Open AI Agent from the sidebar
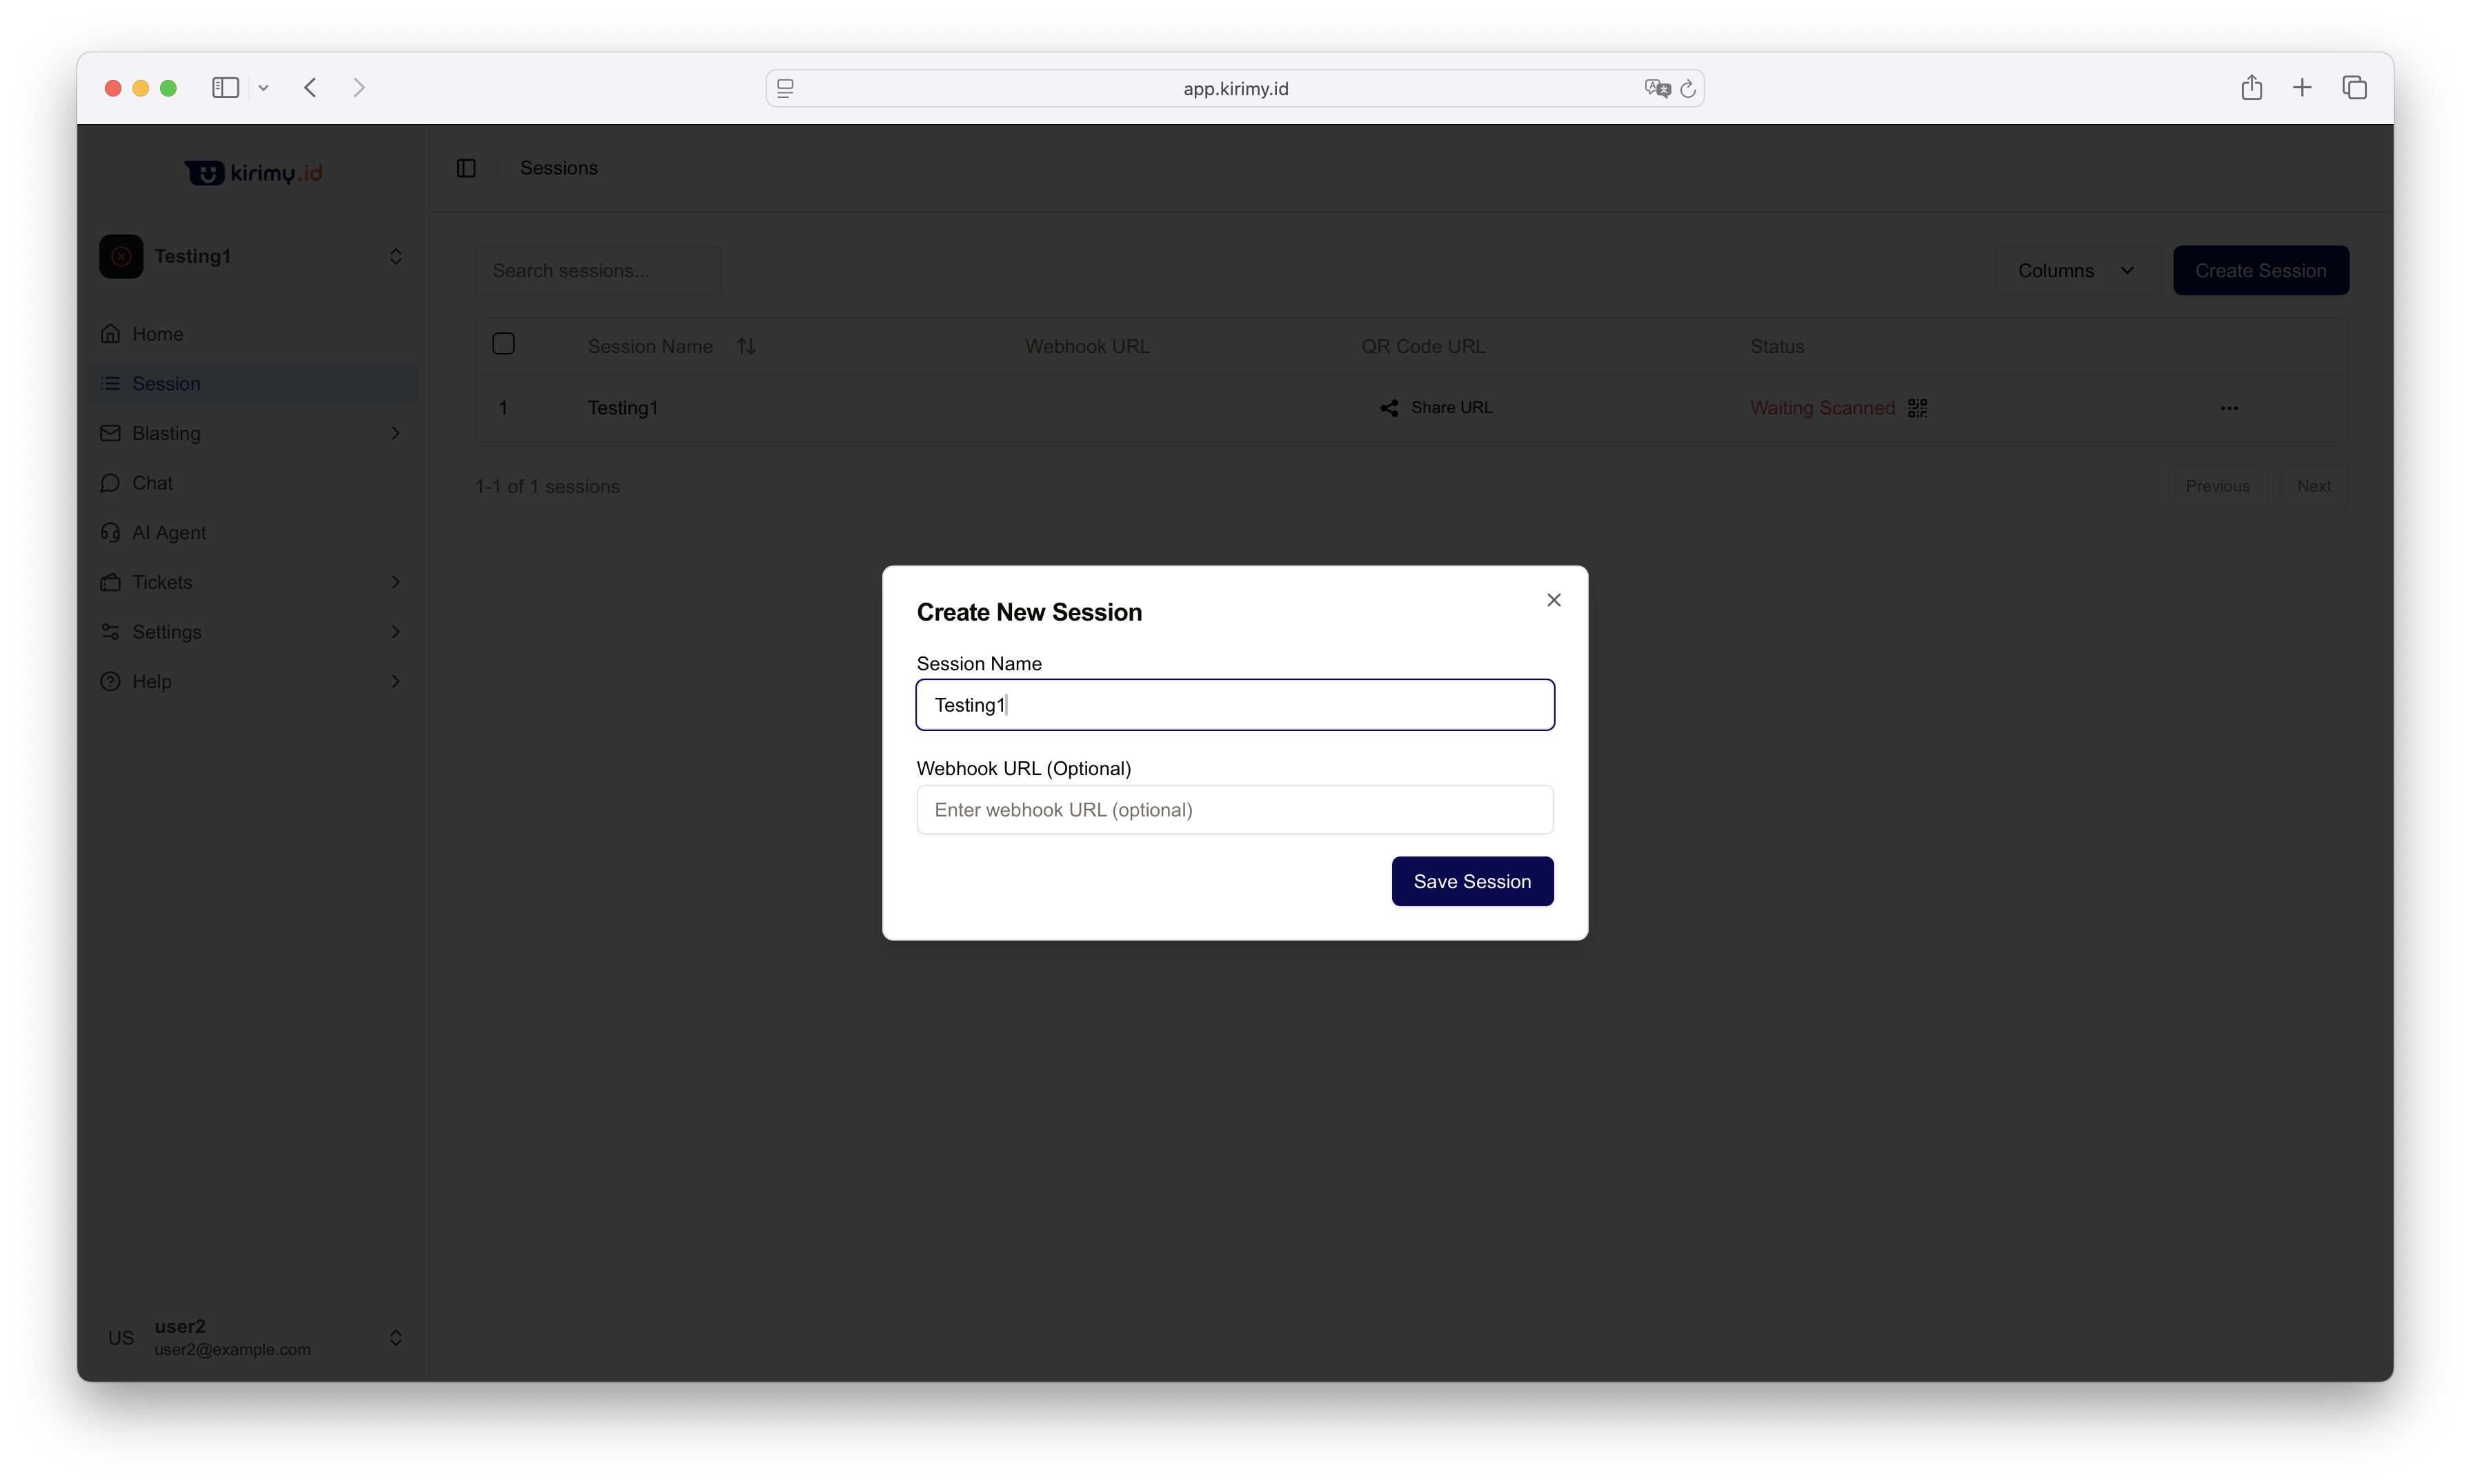The height and width of the screenshot is (1484, 2471). pos(168,533)
